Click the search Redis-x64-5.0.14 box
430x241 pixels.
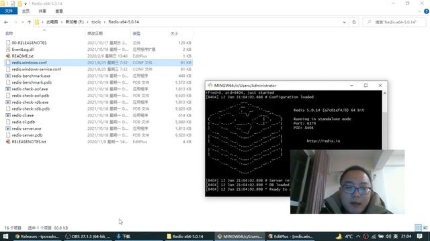click(x=395, y=22)
